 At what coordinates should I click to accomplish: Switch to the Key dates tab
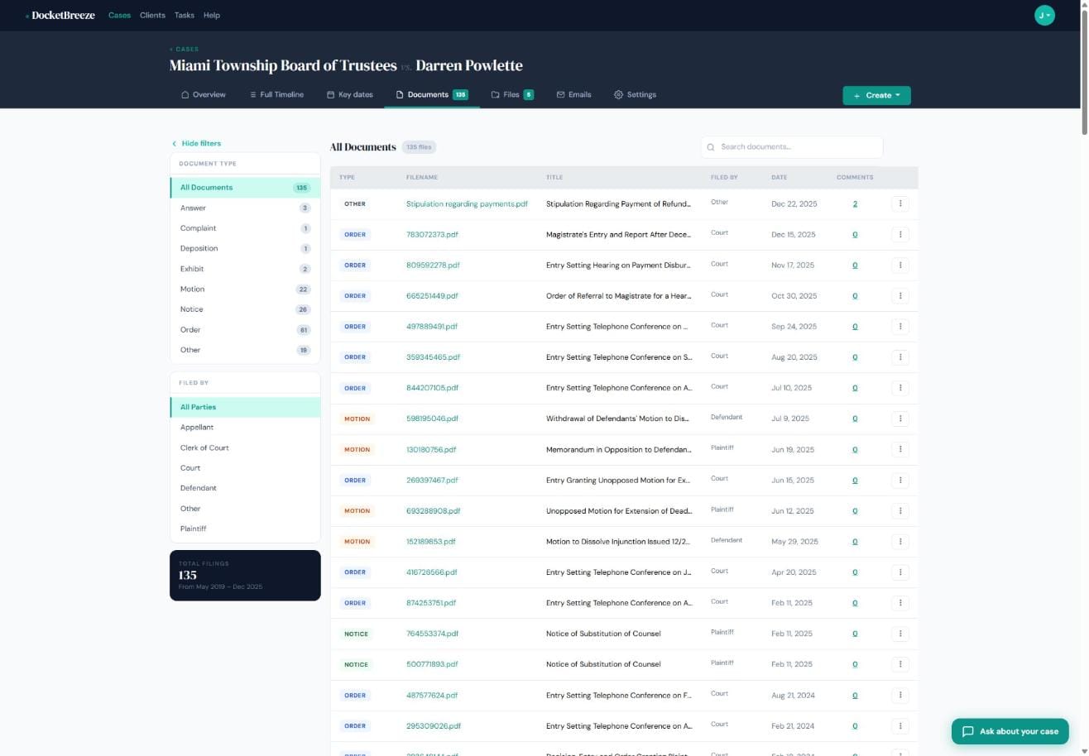coord(349,94)
